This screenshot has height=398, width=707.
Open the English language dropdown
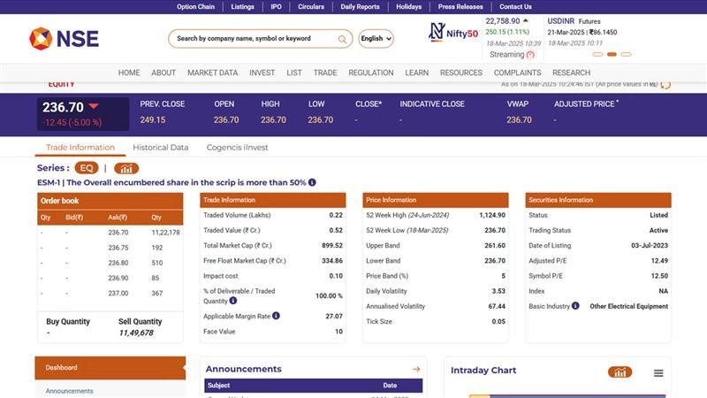point(376,39)
